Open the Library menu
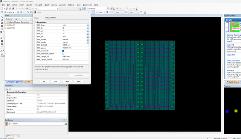241x139 pixels. tap(54, 5)
